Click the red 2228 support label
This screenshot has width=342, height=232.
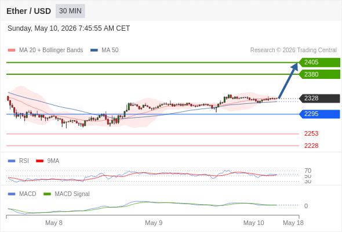pyautogui.click(x=311, y=146)
